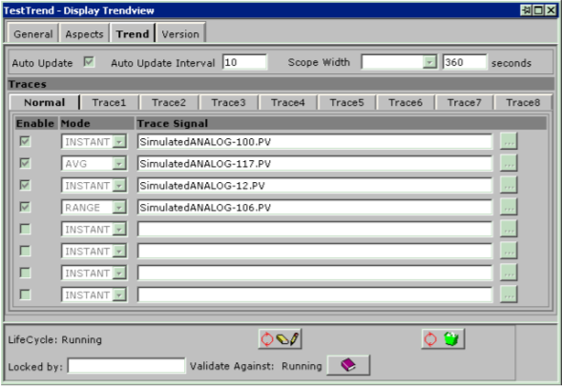The height and width of the screenshot is (387, 562).
Task: Browse signal for SimulatedANALOG-106.PV row
Action: (509, 207)
